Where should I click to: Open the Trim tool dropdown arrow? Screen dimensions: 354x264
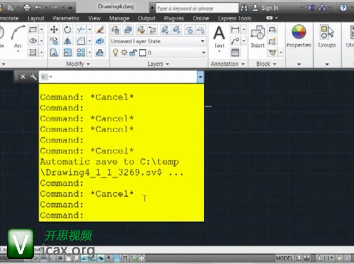click(x=90, y=29)
